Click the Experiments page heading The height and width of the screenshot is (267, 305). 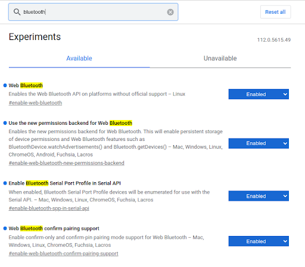[35, 37]
